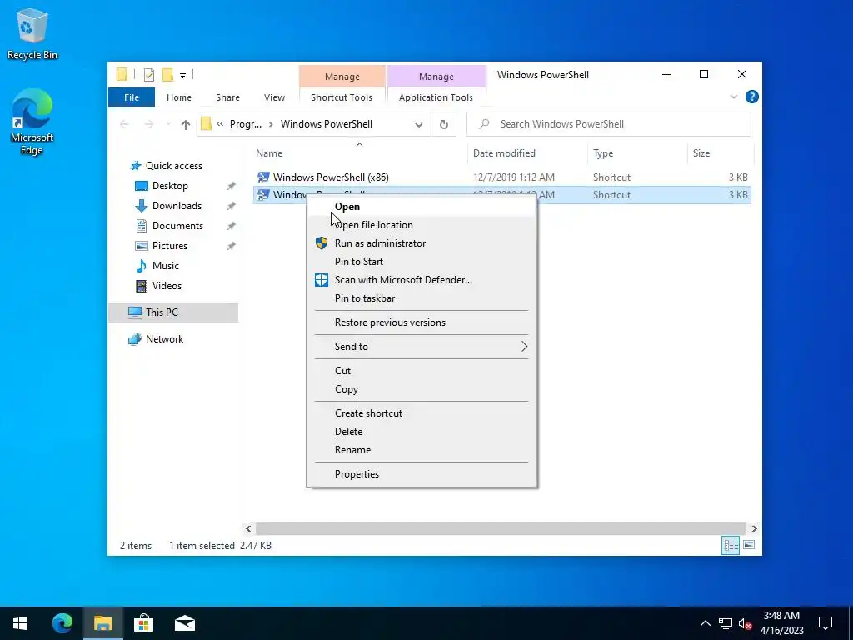This screenshot has height=640, width=853.
Task: Choose Cut from the context menu
Action: click(422, 371)
